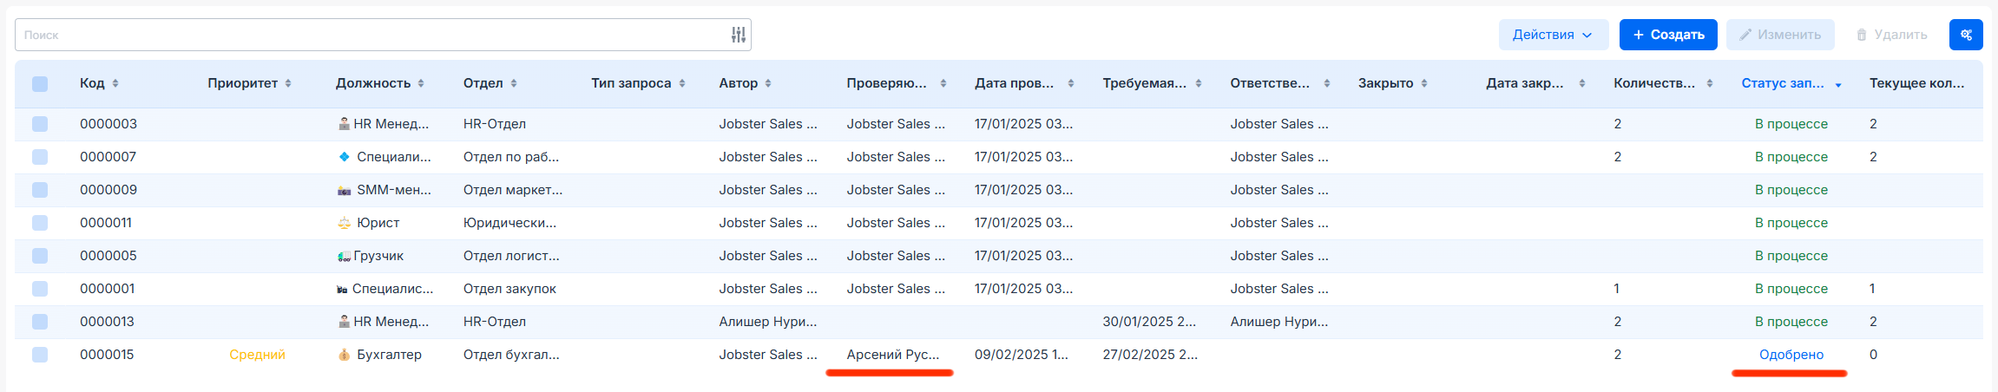Click HR manager icon in row 0000013
Screen dimensions: 1998x392
tap(344, 322)
